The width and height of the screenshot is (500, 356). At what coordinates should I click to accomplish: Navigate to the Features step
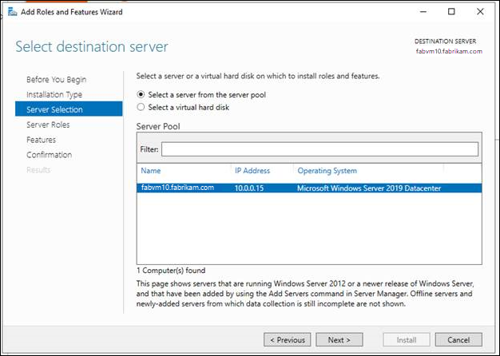point(41,140)
